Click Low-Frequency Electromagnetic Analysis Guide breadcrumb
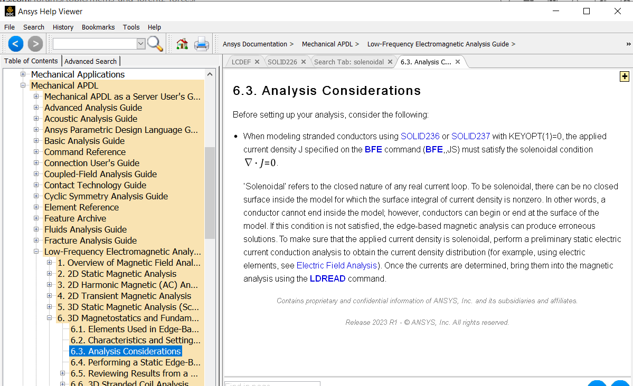633x386 pixels. coord(438,44)
